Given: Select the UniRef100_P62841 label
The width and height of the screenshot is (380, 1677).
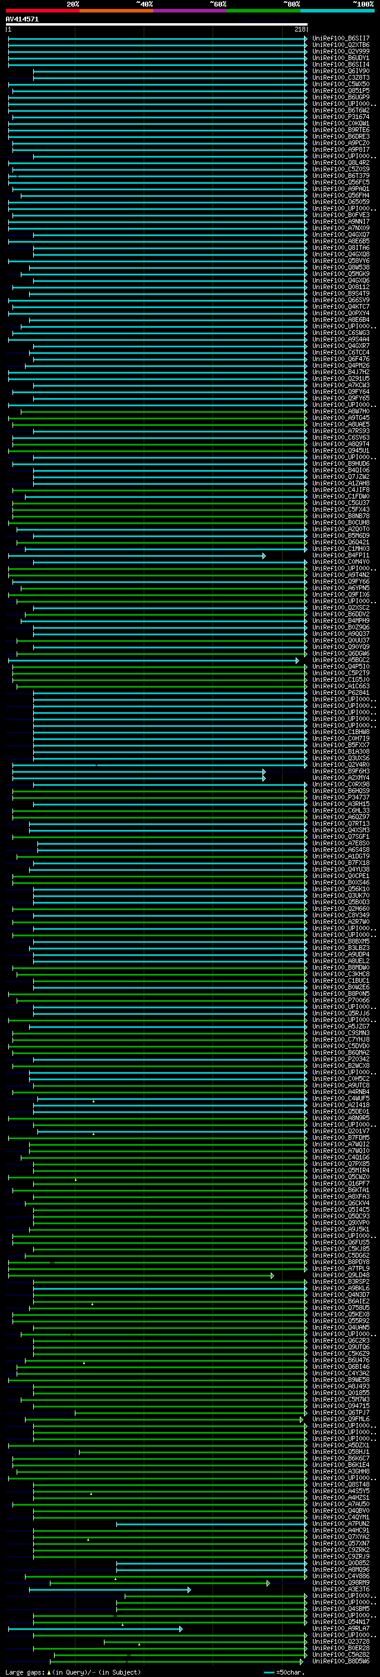Looking at the screenshot, I should pos(341,692).
